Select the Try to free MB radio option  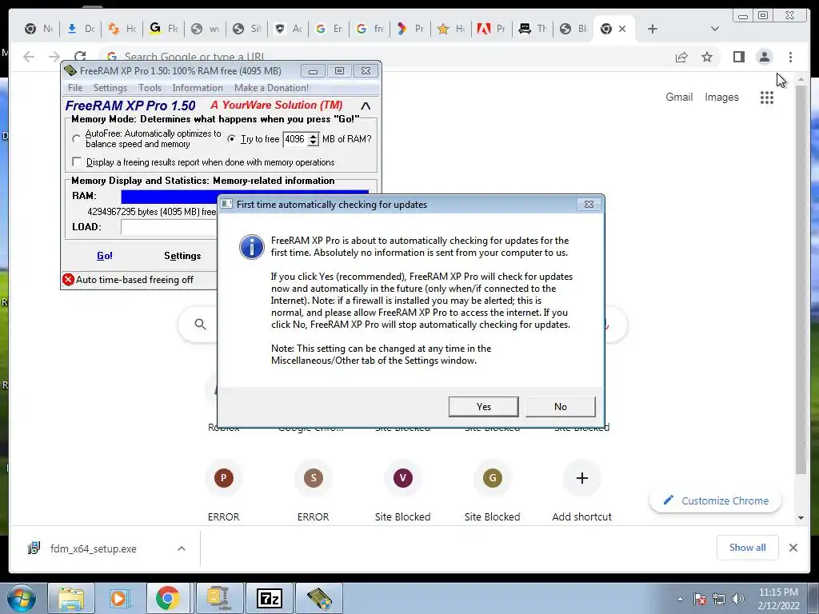pyautogui.click(x=231, y=139)
